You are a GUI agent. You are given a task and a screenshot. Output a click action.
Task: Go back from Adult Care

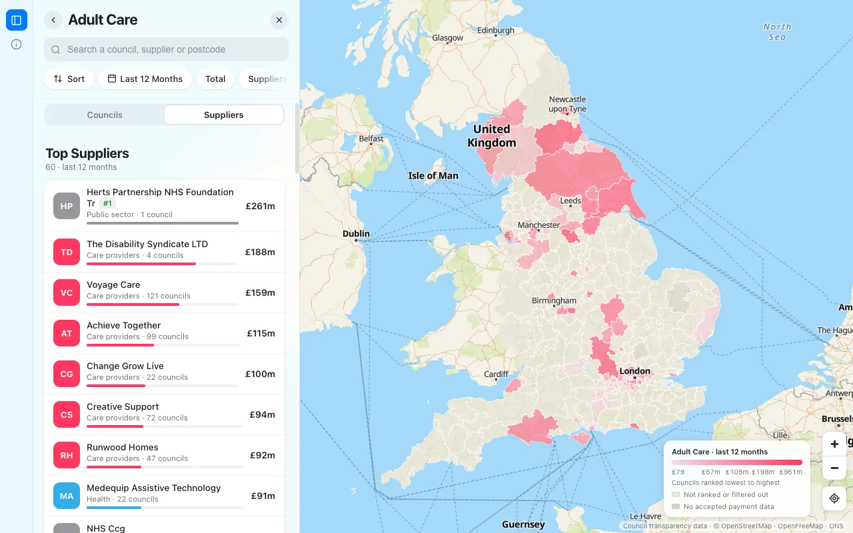click(53, 20)
